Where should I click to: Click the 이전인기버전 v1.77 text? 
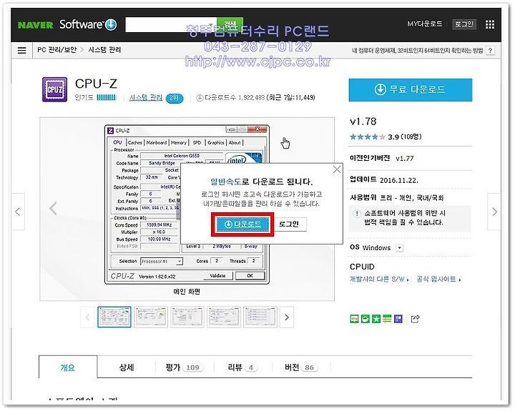tap(382, 158)
